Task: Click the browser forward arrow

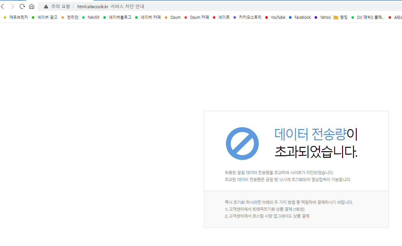Action: click(x=12, y=7)
